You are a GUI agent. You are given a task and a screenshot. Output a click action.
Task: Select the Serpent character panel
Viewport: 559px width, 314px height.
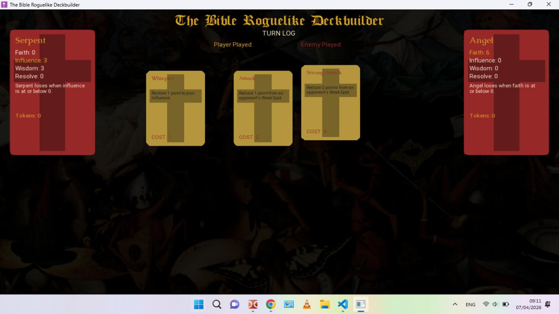pyautogui.click(x=52, y=92)
